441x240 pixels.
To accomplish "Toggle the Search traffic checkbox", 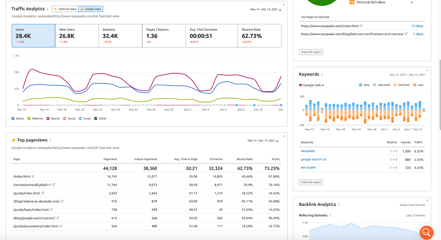I will coord(48,119).
